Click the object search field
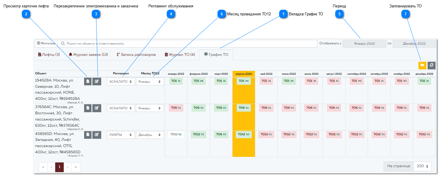The width and height of the screenshot is (440, 176). (187, 43)
